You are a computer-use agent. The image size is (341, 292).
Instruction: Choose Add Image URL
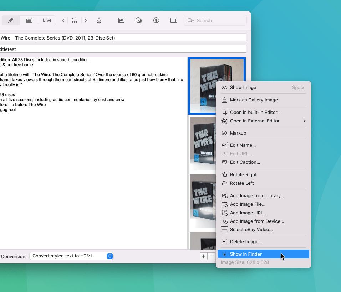(263, 213)
